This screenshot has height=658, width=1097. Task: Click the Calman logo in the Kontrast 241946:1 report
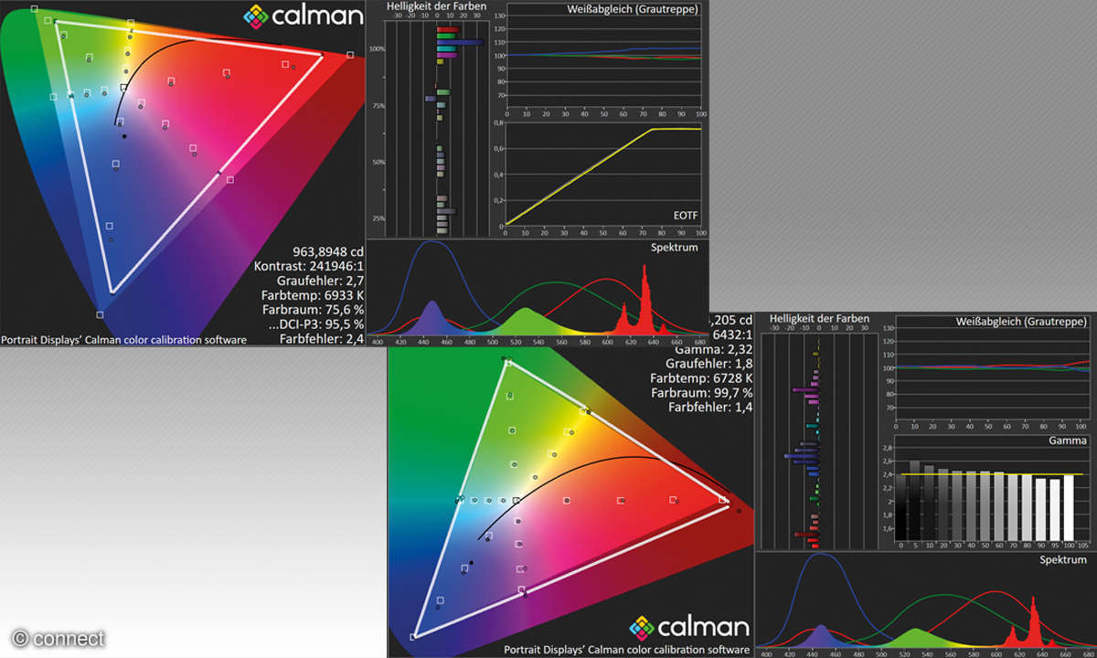coord(302,16)
